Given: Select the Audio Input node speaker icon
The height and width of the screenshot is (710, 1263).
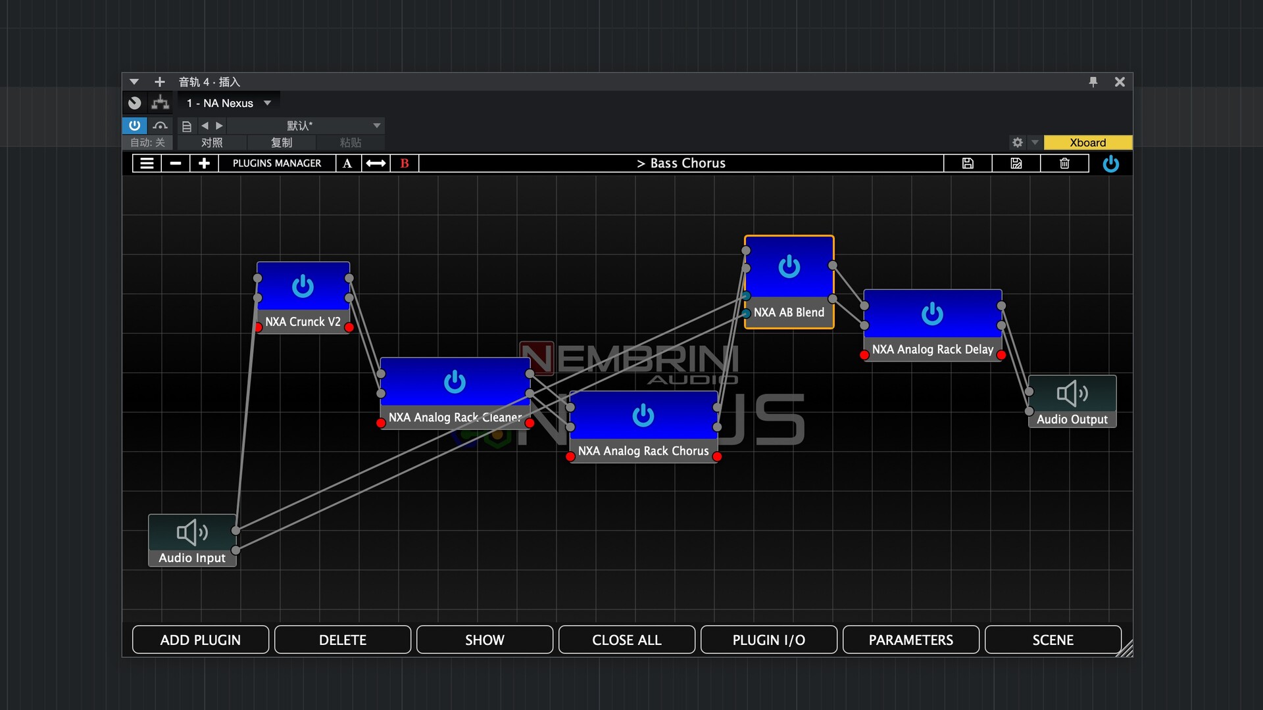Looking at the screenshot, I should (192, 532).
